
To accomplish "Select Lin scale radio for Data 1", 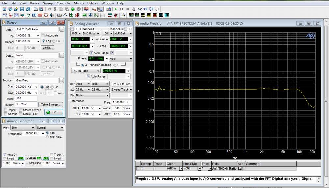I will 54,41.
